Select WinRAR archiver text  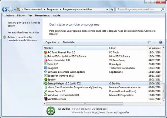(x=57, y=99)
